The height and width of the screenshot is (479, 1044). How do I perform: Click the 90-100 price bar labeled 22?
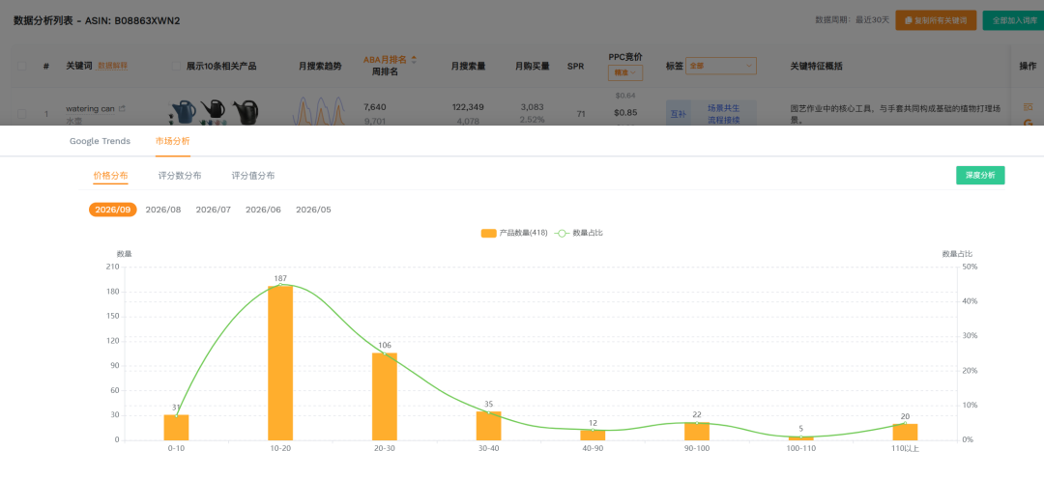697,431
